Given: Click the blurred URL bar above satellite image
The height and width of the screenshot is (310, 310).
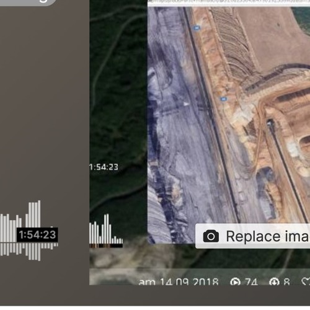Looking at the screenshot, I should (229, 2).
